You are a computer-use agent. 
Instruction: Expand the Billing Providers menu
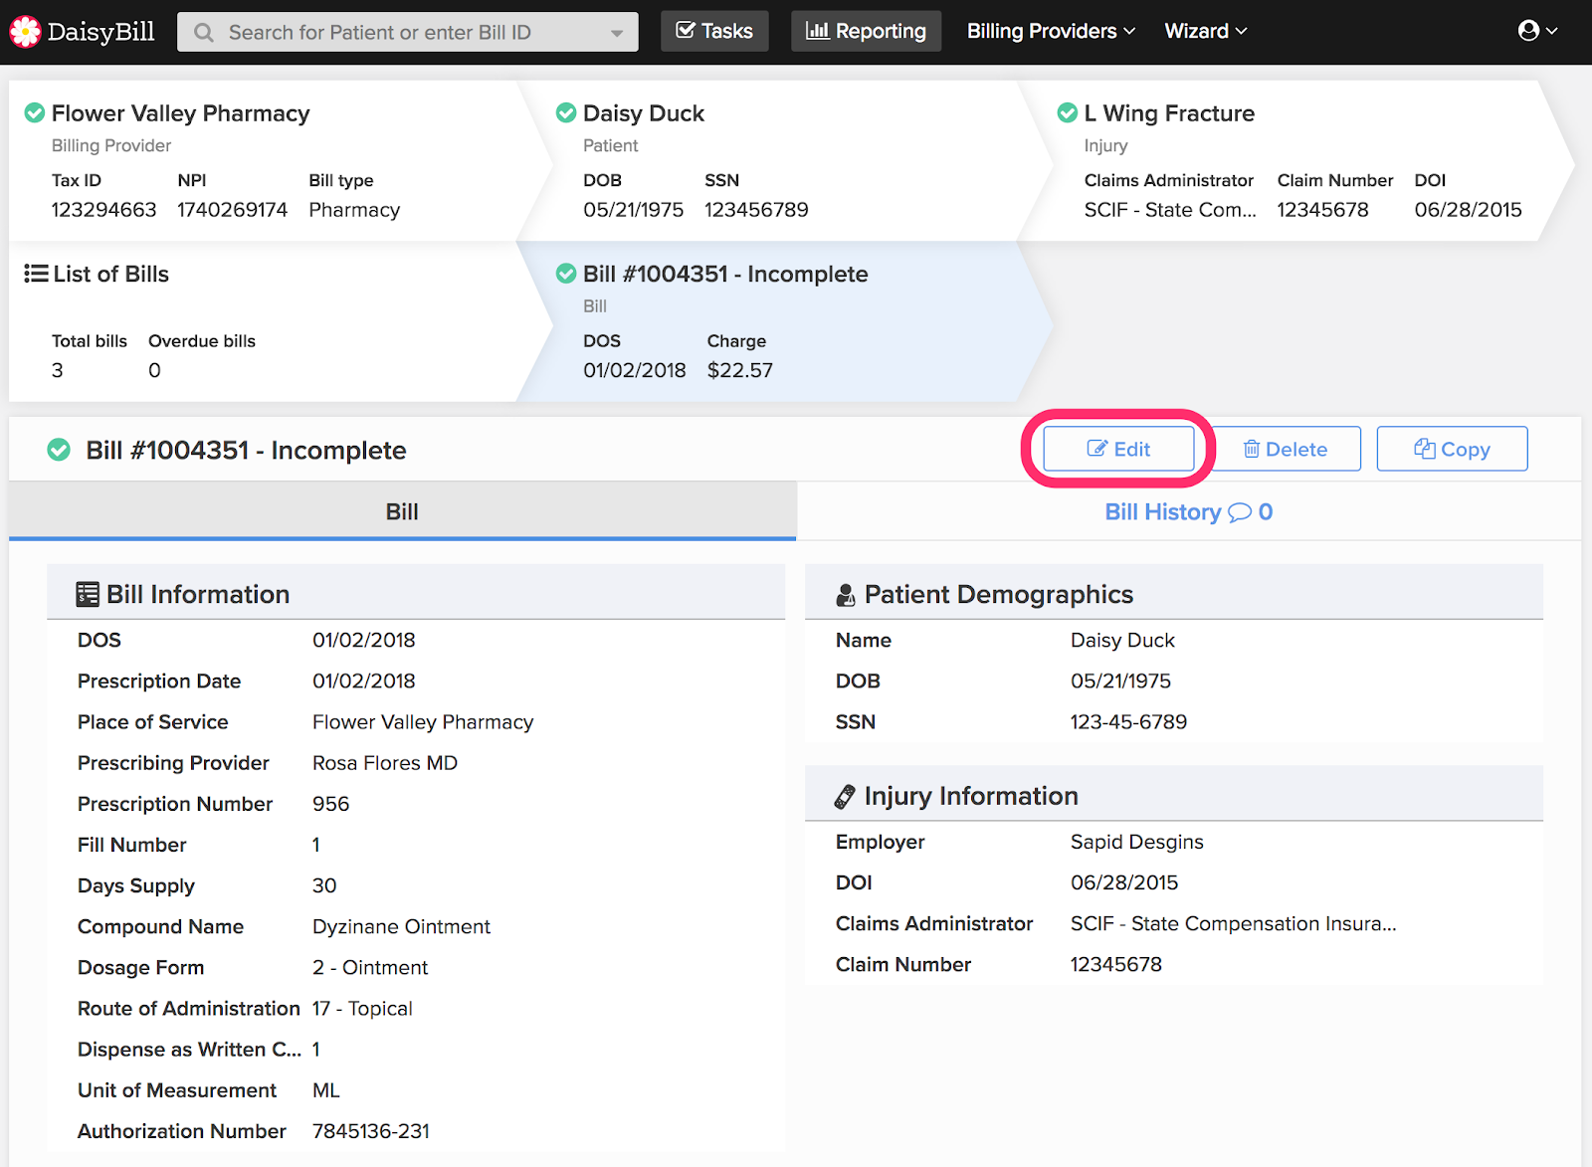(x=1051, y=31)
